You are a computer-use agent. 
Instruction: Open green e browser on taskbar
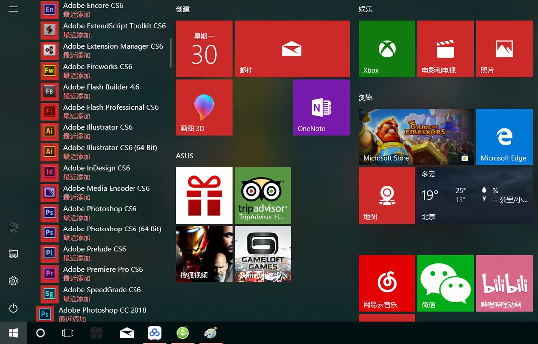[x=183, y=333]
